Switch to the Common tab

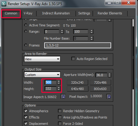point(11,13)
